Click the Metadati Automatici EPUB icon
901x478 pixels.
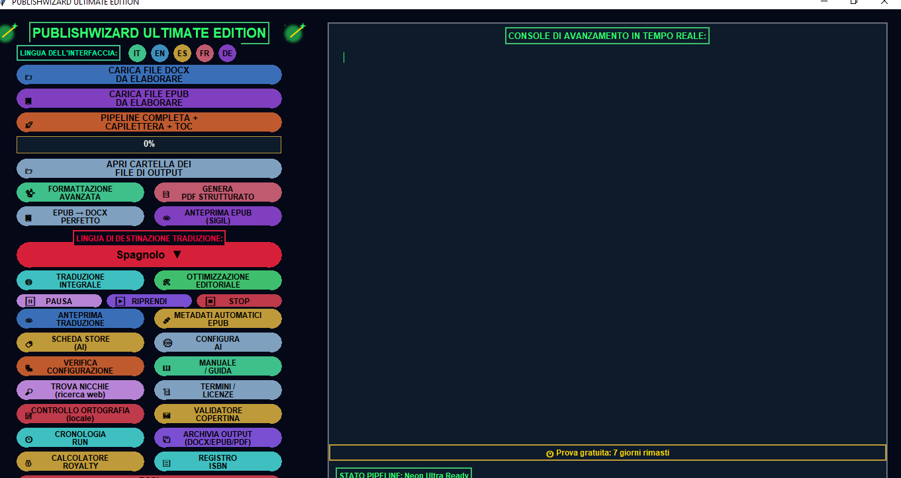tap(166, 321)
